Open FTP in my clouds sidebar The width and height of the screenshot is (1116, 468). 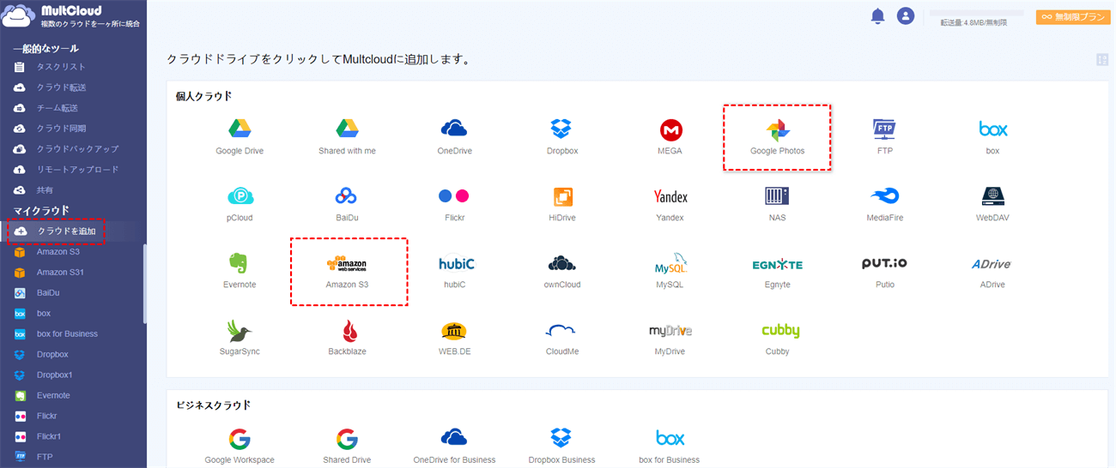[x=45, y=458]
